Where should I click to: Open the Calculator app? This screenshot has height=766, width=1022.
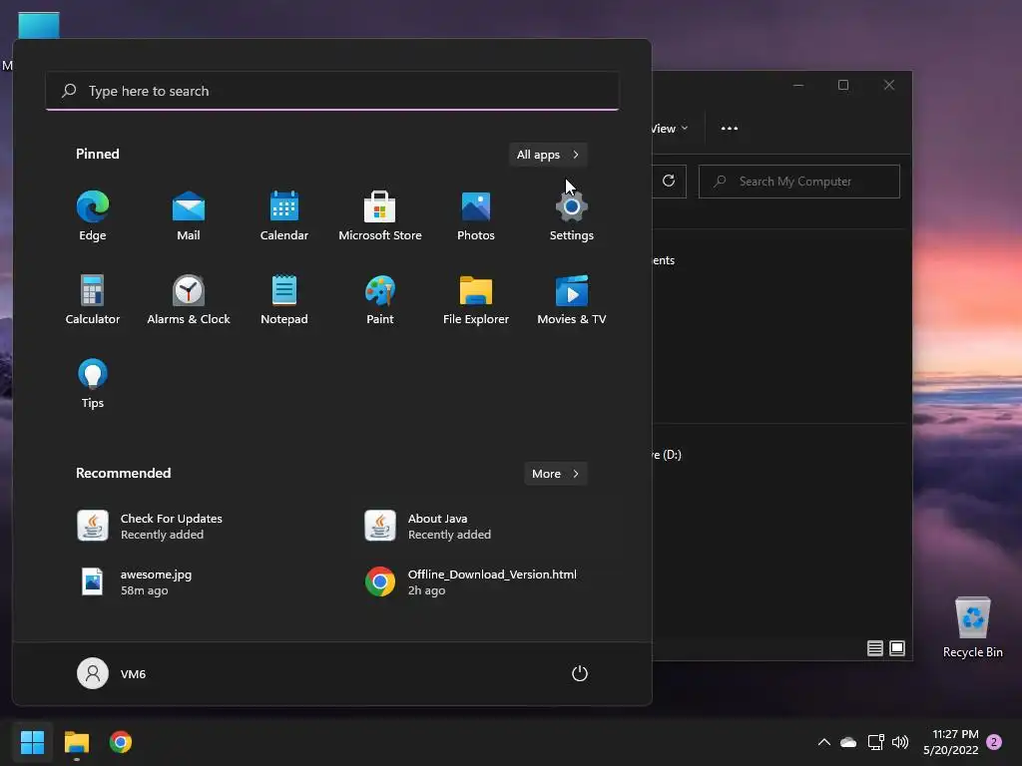[x=93, y=300]
